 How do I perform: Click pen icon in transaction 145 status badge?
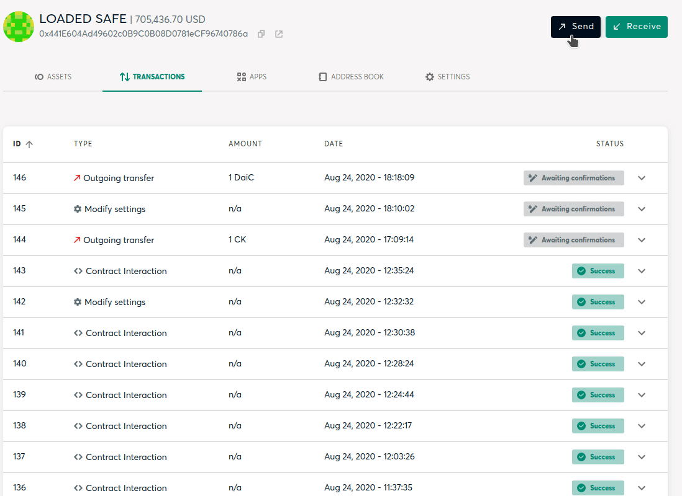pos(532,209)
